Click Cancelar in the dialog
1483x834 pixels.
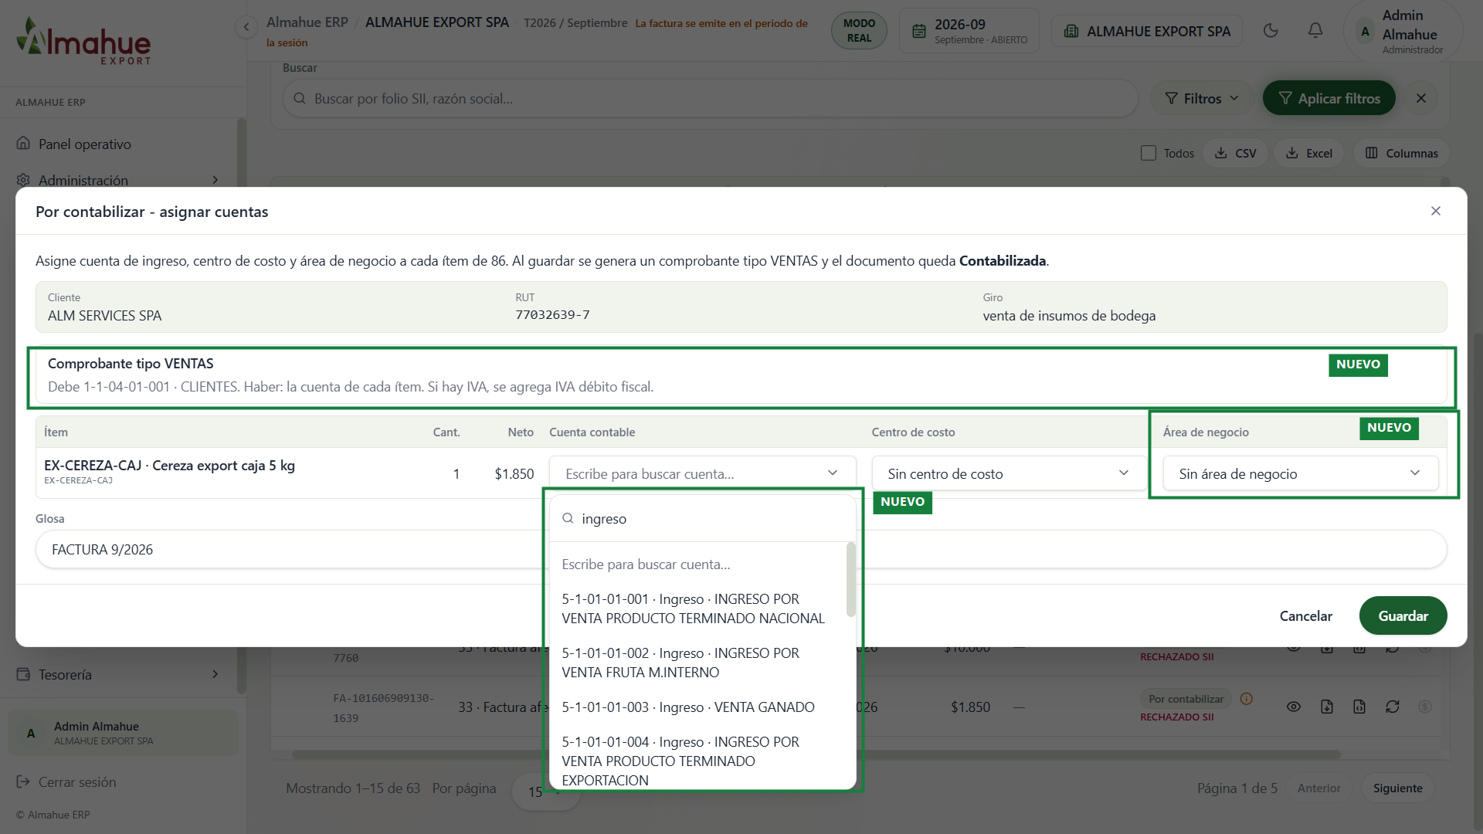1305,615
